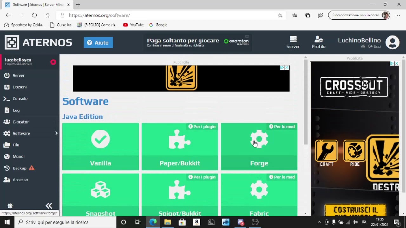Open sidebar settings gear icon

pos(10,206)
